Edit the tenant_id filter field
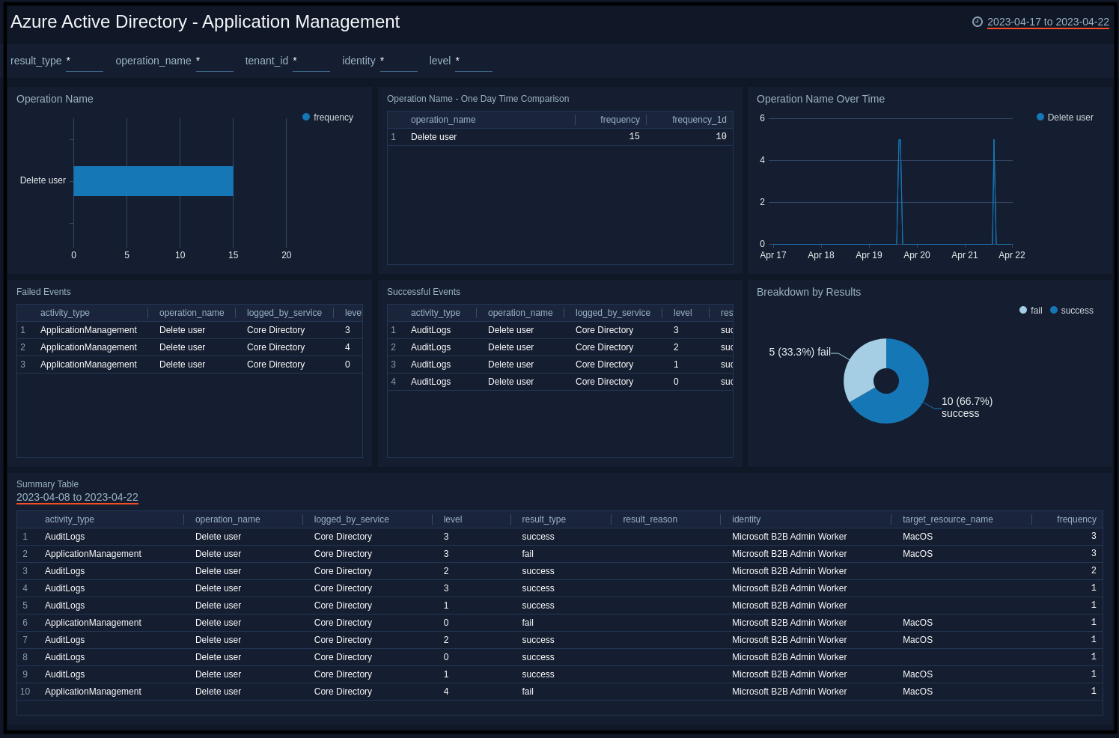The height and width of the screenshot is (738, 1119). coord(311,61)
